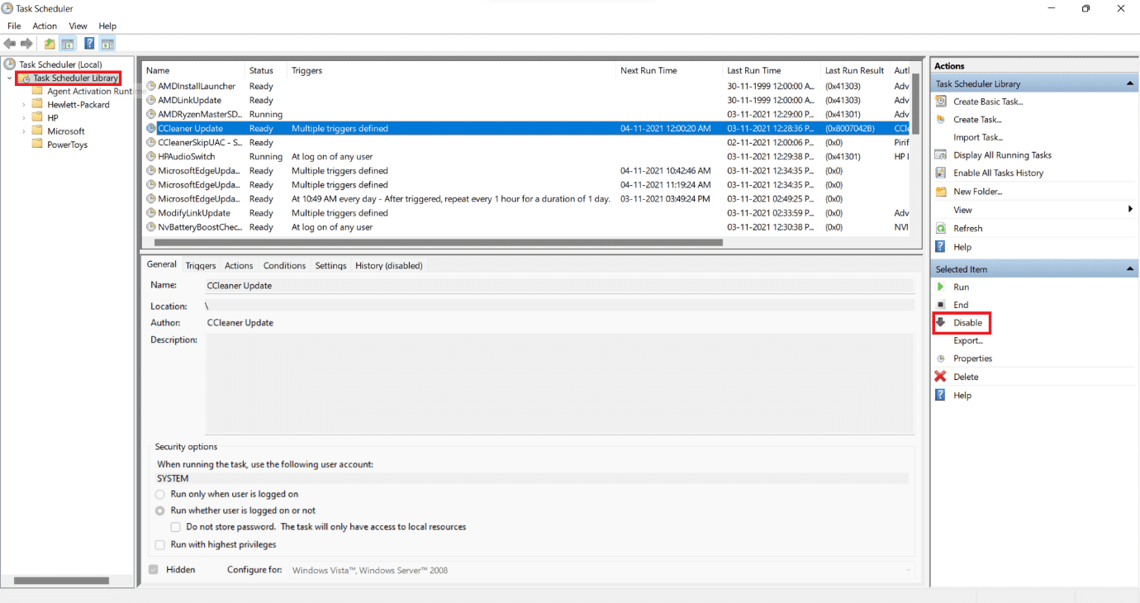Switch to the Actions tab

(239, 265)
